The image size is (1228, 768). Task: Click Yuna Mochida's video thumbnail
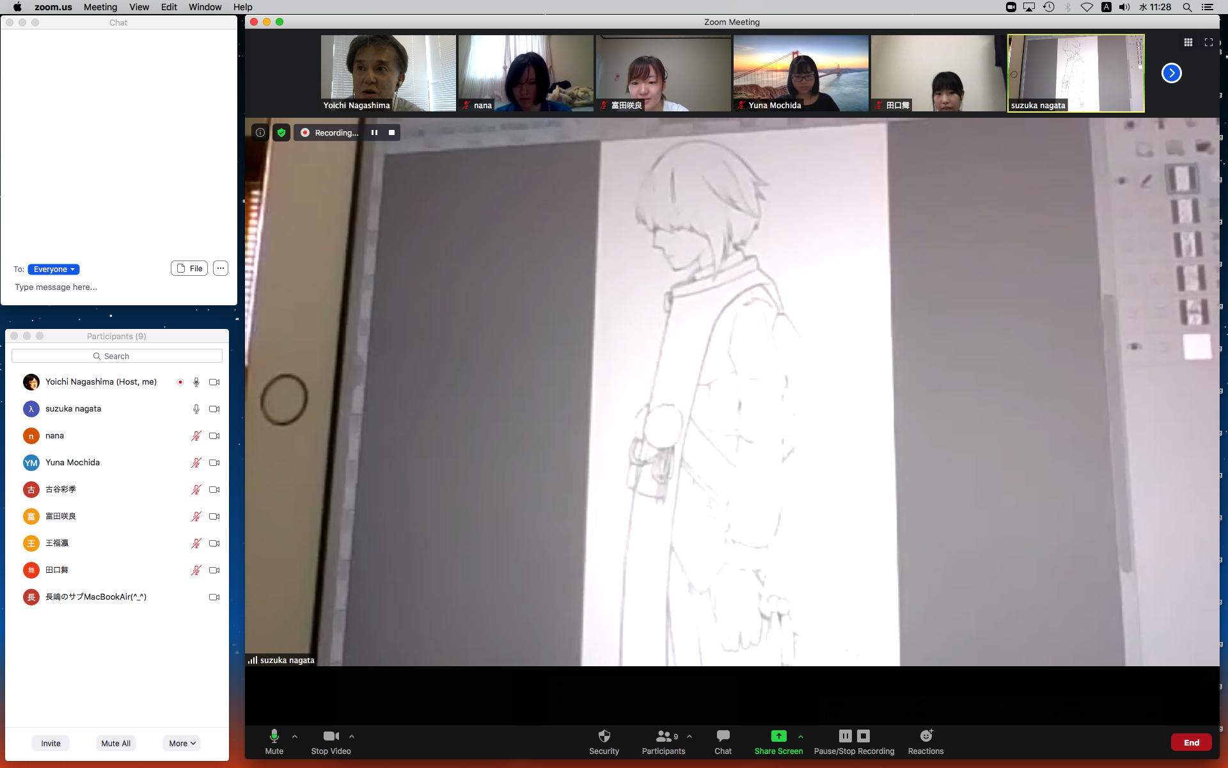tap(801, 73)
